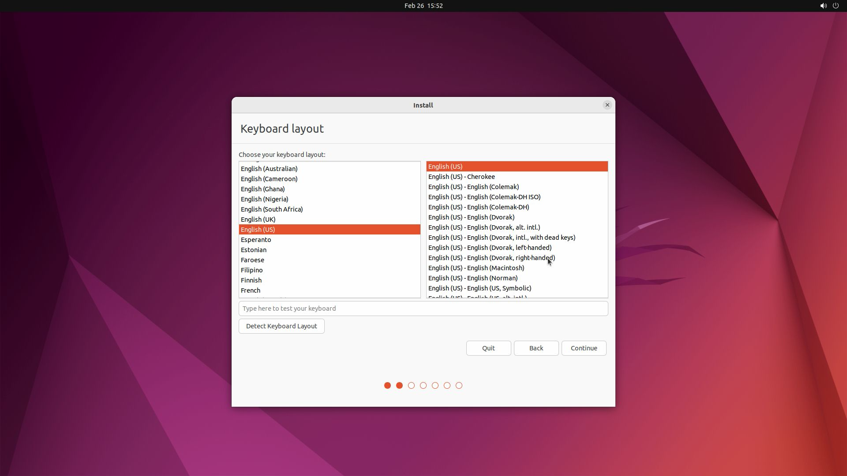Pick English (Australian) from the list
This screenshot has width=847, height=476.
[269, 169]
